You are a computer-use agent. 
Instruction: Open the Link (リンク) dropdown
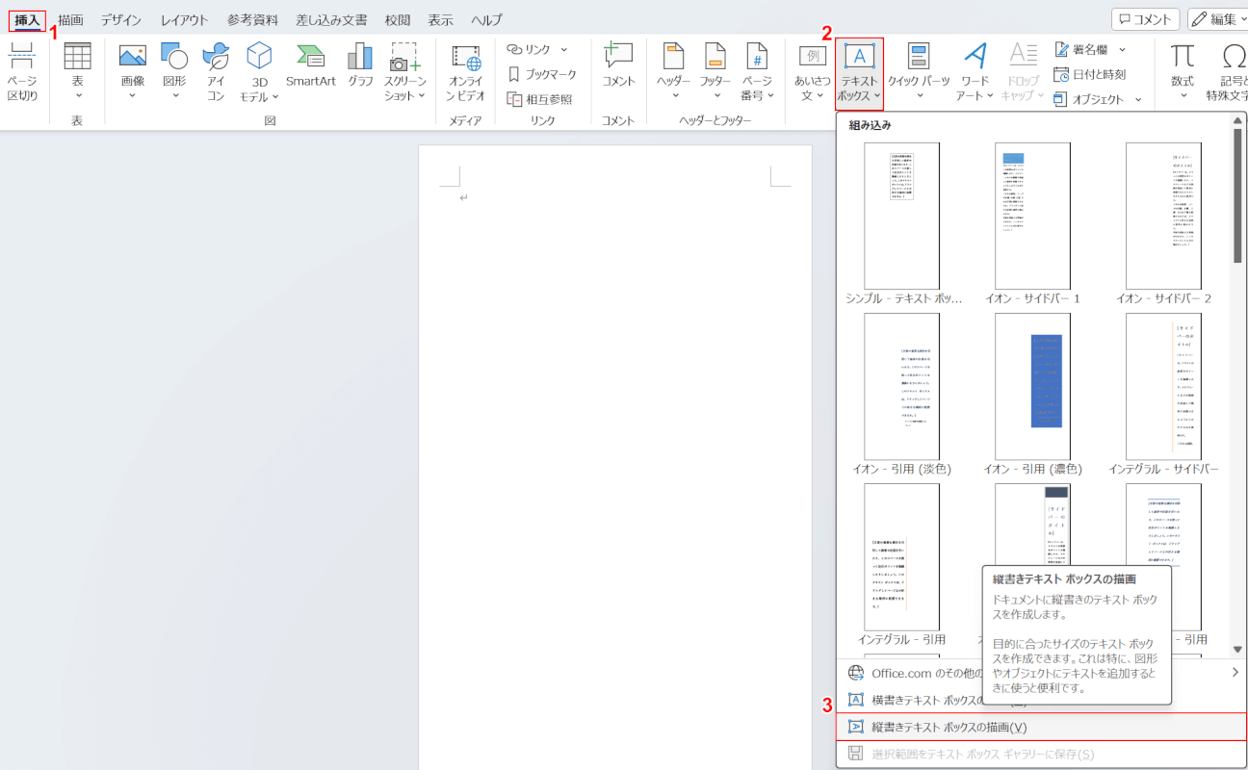coord(537,49)
